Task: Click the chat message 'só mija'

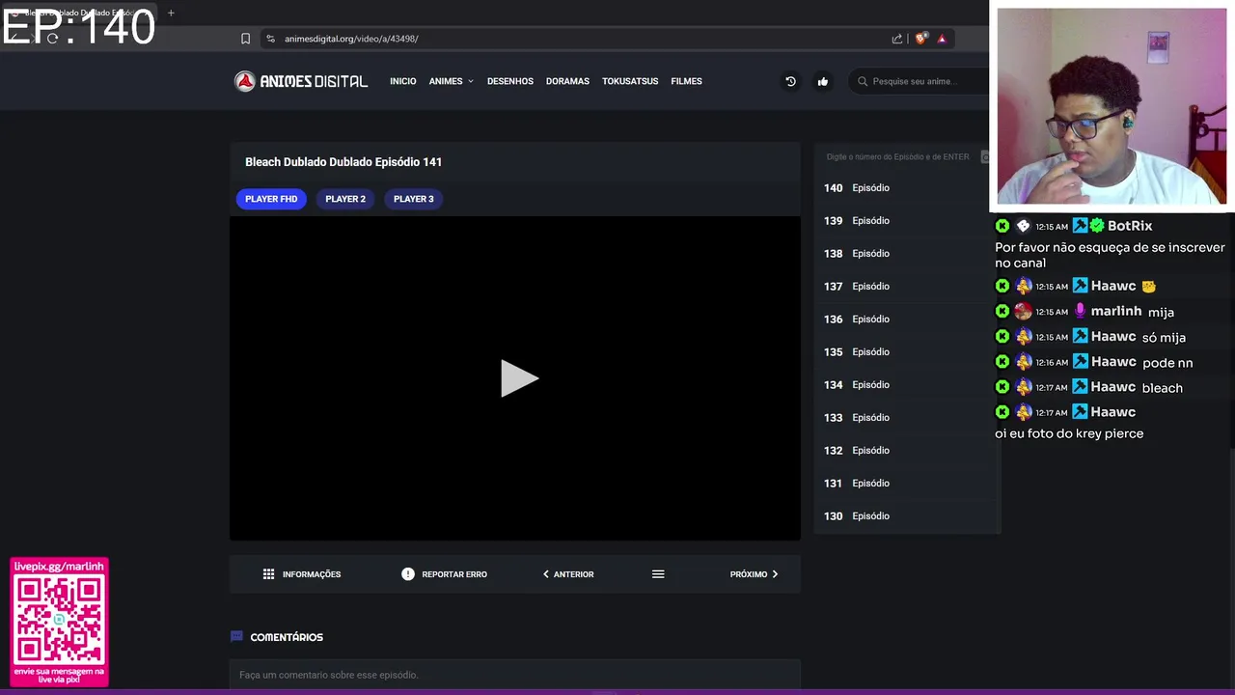Action: [1164, 337]
